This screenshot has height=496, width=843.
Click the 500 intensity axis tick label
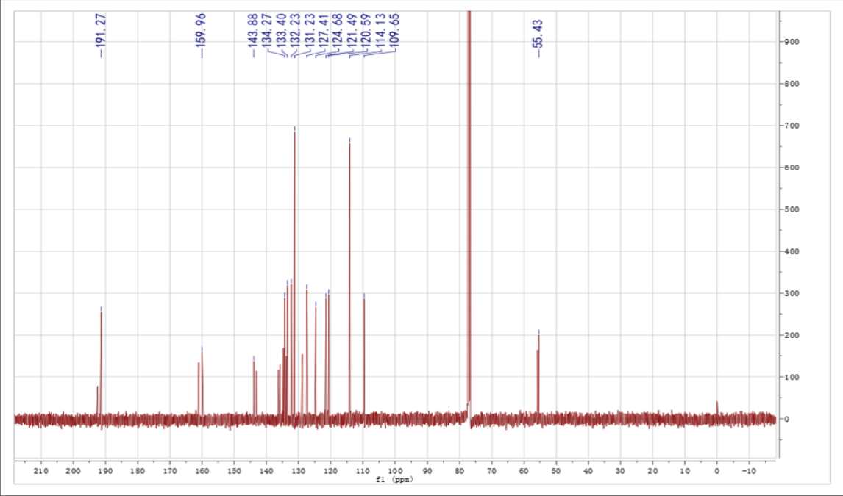tap(792, 210)
